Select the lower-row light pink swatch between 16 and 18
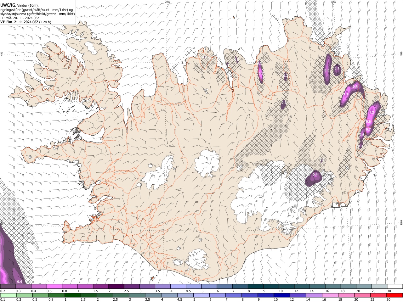Viewport: 403px width, 302px height. coord(330,295)
